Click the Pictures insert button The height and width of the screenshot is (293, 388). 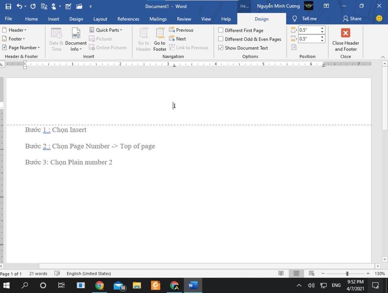(100, 39)
